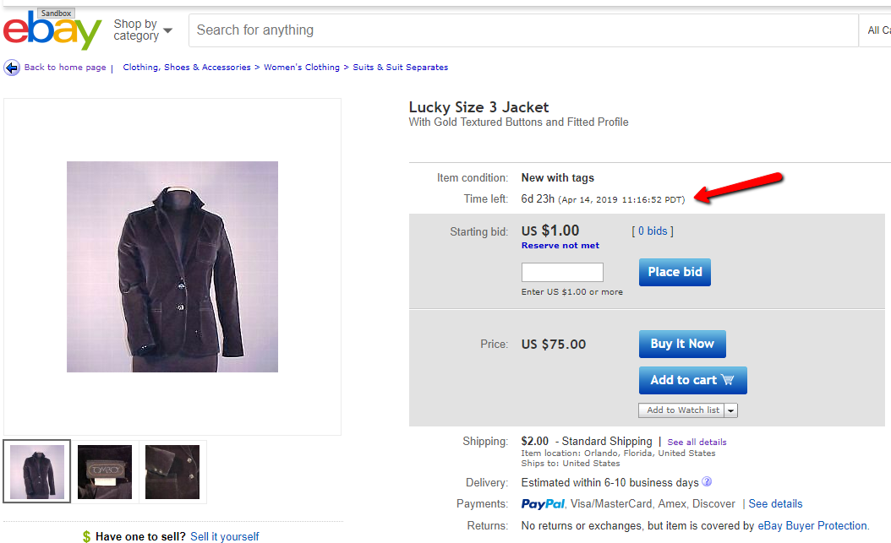Expand Shop by category dropdown

pyautogui.click(x=143, y=30)
